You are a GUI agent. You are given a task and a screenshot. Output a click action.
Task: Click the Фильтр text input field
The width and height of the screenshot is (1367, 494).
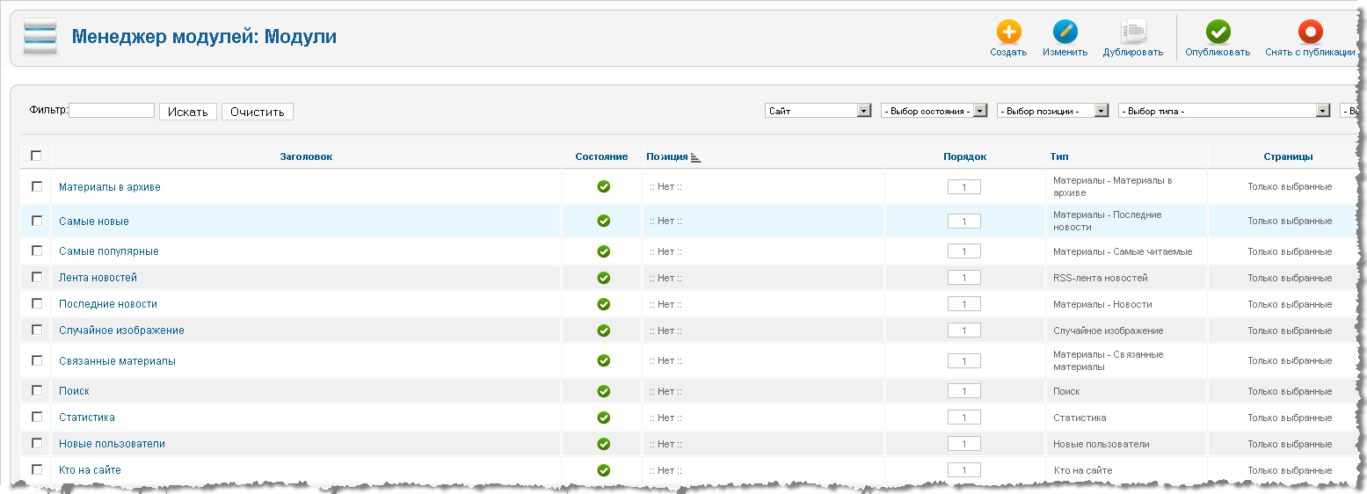click(112, 111)
